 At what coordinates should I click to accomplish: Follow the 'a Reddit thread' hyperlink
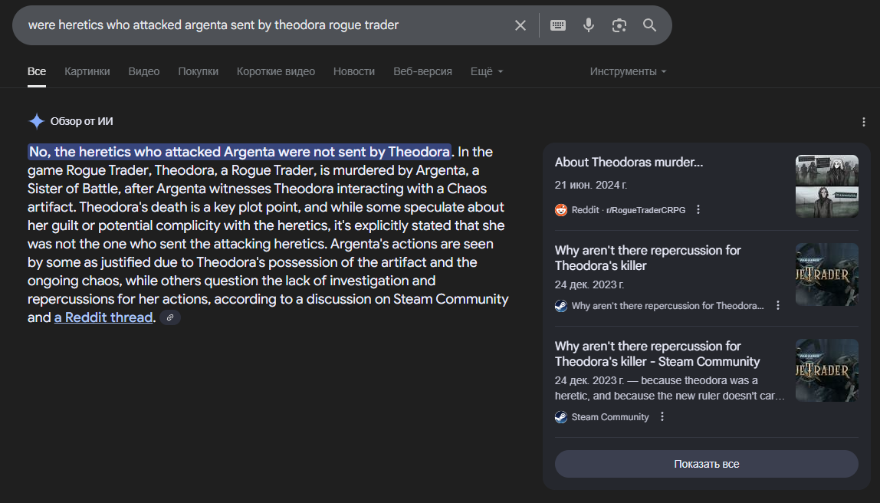point(103,317)
